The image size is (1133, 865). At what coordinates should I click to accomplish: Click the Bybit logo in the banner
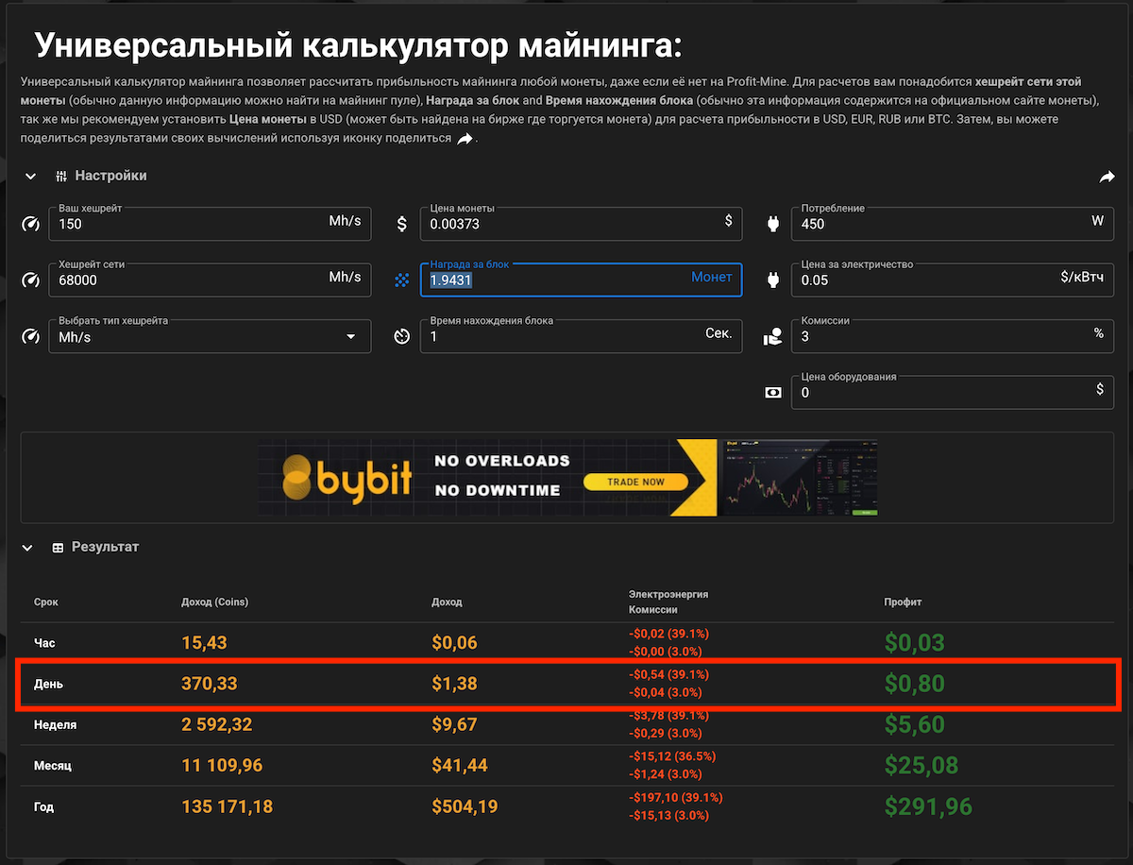click(x=347, y=478)
